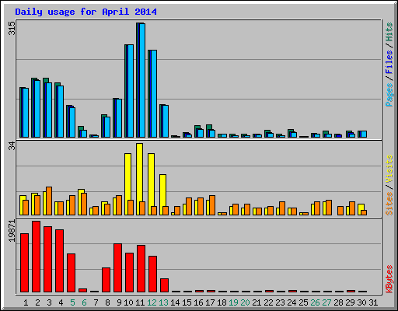Click green day label 19 on x-axis
The height and width of the screenshot is (311, 398).
[233, 302]
